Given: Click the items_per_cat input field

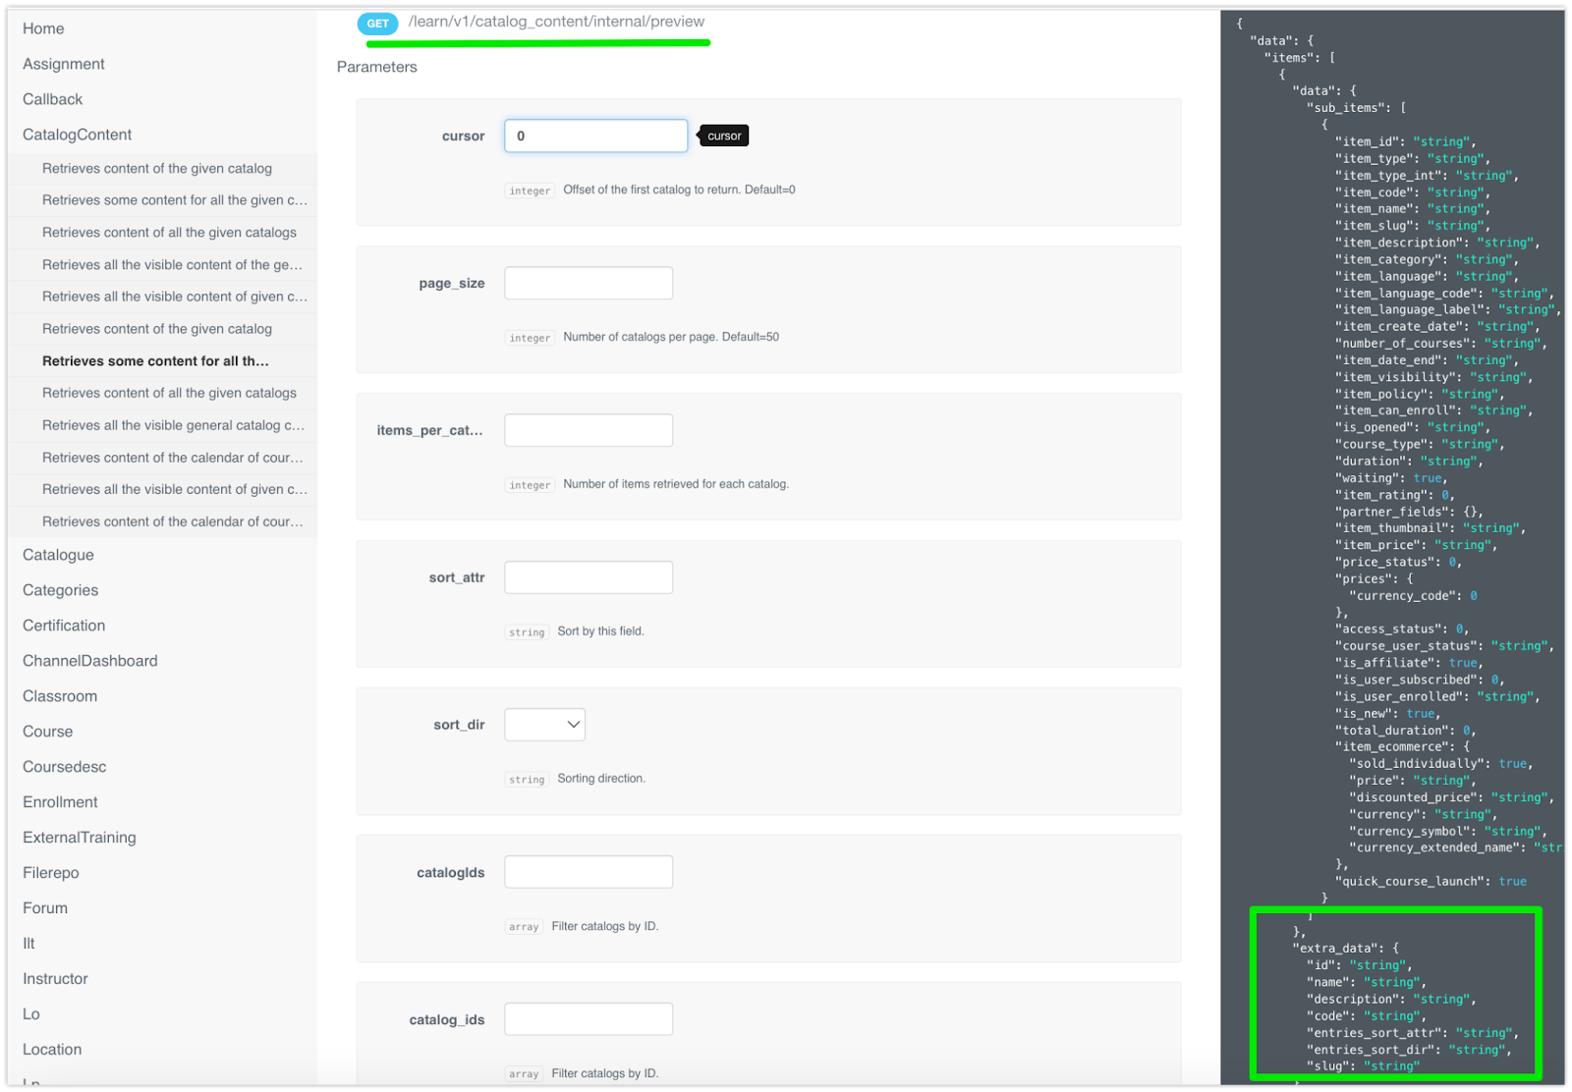Looking at the screenshot, I should [x=588, y=429].
